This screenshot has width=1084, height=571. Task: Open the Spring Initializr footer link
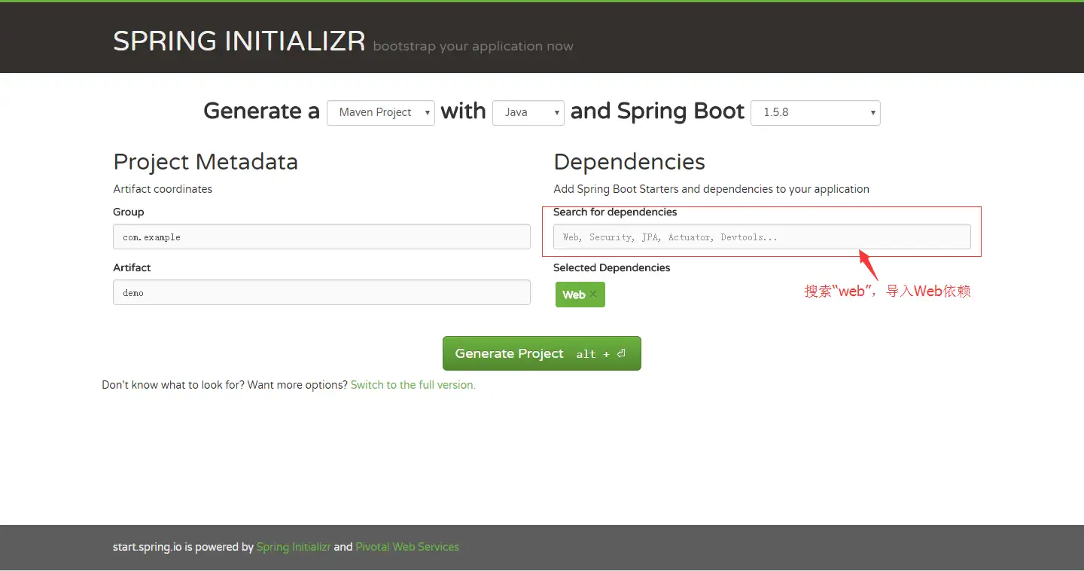[294, 547]
